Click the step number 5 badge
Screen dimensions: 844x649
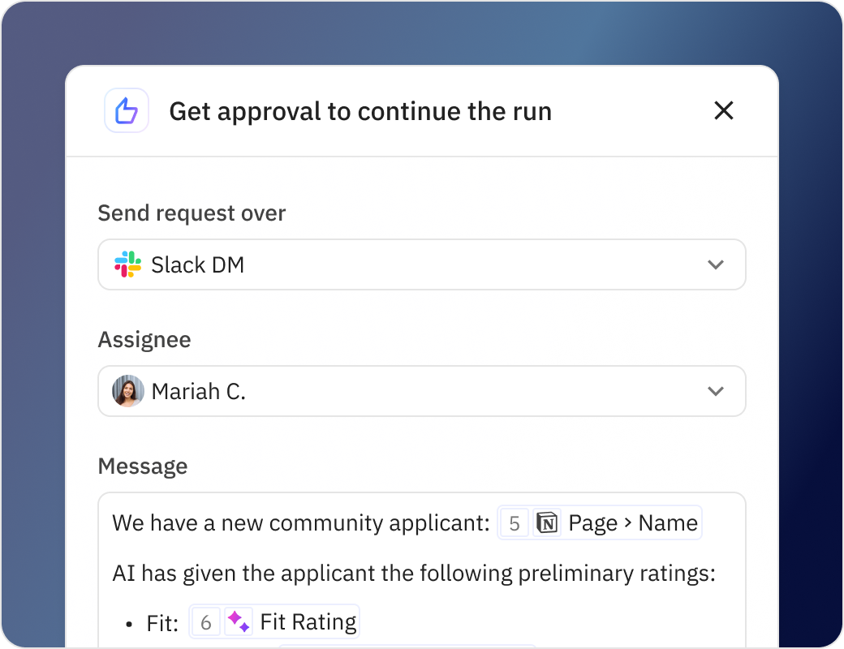point(515,523)
